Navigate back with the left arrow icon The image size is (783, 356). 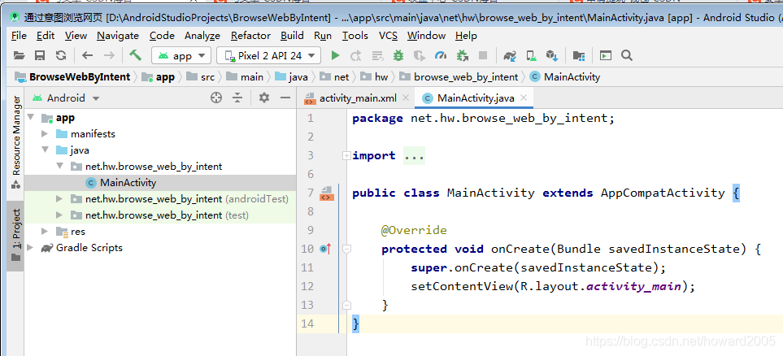click(x=87, y=55)
